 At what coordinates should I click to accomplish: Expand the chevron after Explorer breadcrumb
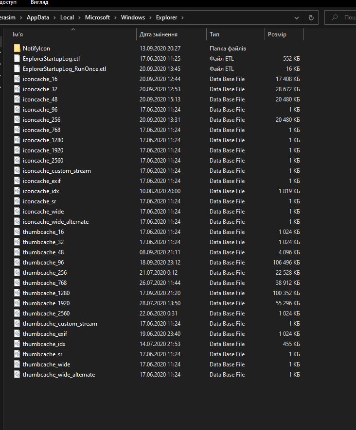point(182,18)
